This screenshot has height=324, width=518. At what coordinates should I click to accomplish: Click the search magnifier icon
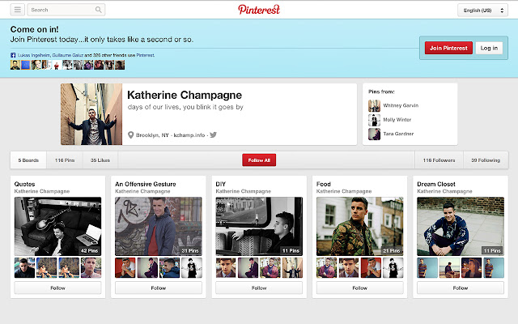[x=99, y=10]
